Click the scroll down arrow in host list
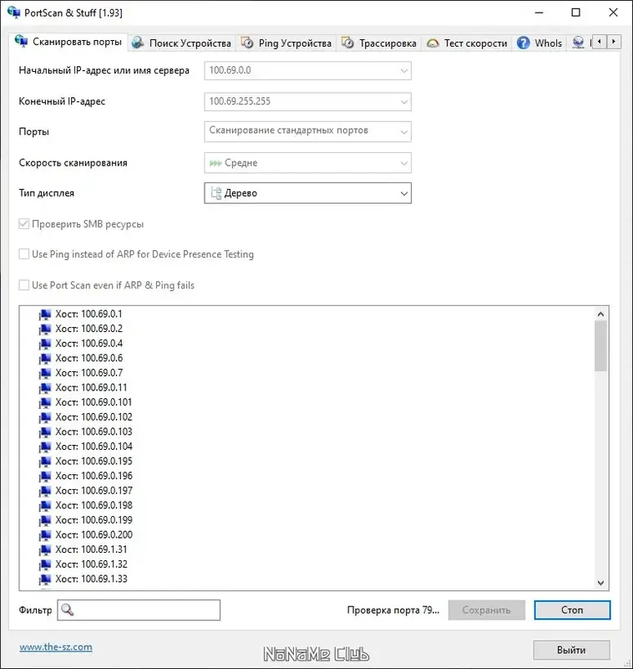Image resolution: width=633 pixels, height=669 pixels. (600, 583)
